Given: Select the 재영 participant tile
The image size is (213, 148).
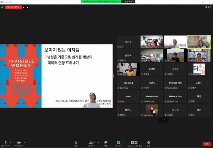Looking at the screenshot, I should tap(199, 97).
